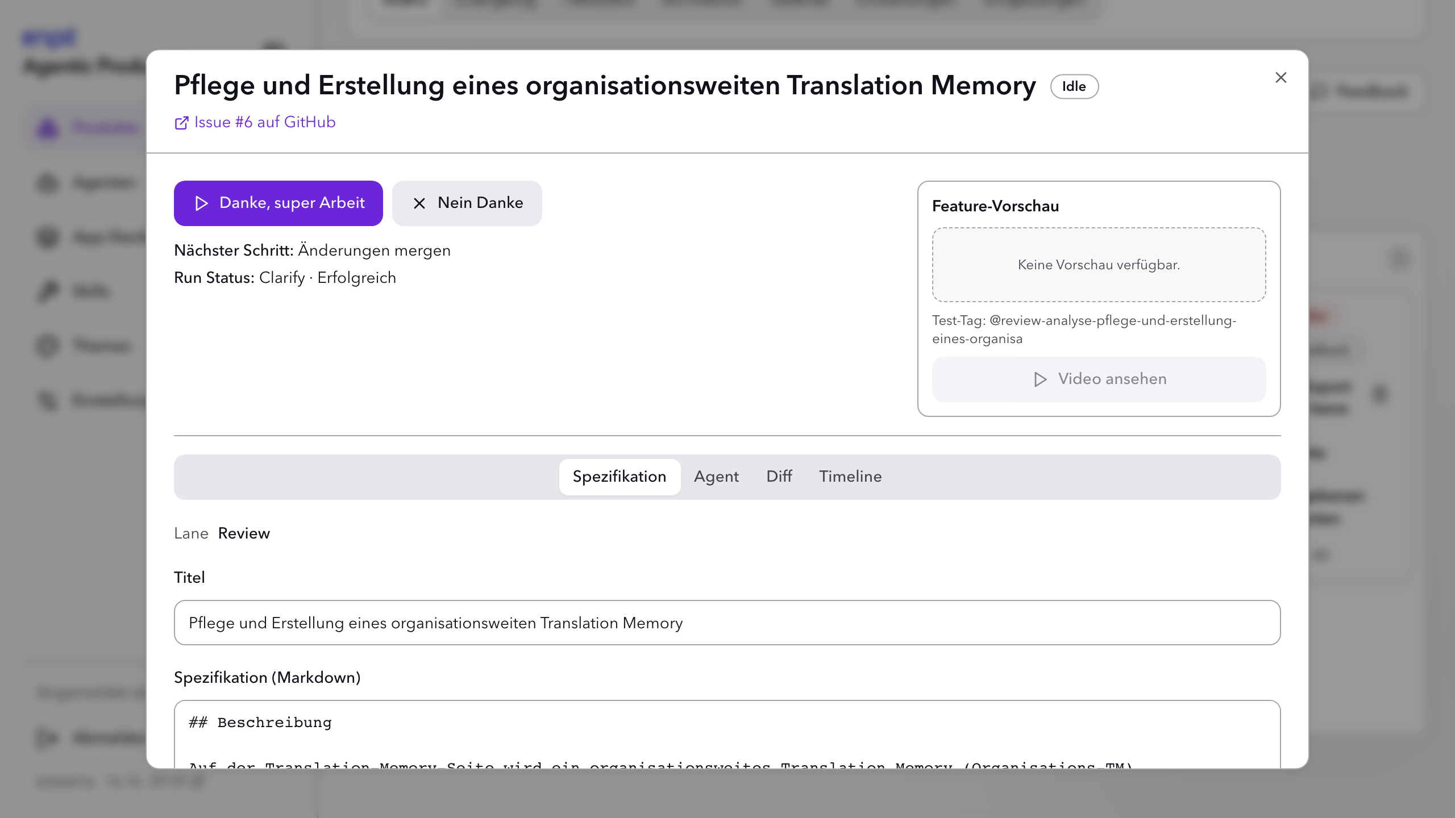
Task: Click the '## Beschreibung' line in the spec
Action: pos(260,723)
